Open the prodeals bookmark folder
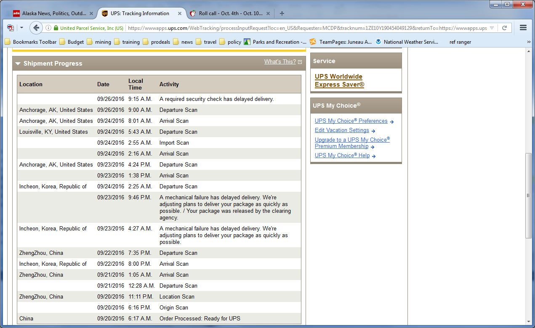Screen dimensions: 535x328 (x=157, y=42)
